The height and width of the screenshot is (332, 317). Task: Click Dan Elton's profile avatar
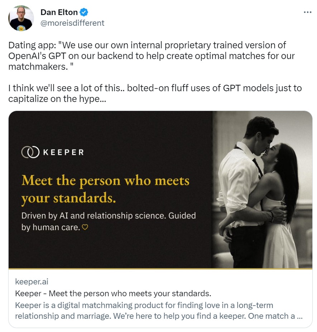[x=21, y=18]
